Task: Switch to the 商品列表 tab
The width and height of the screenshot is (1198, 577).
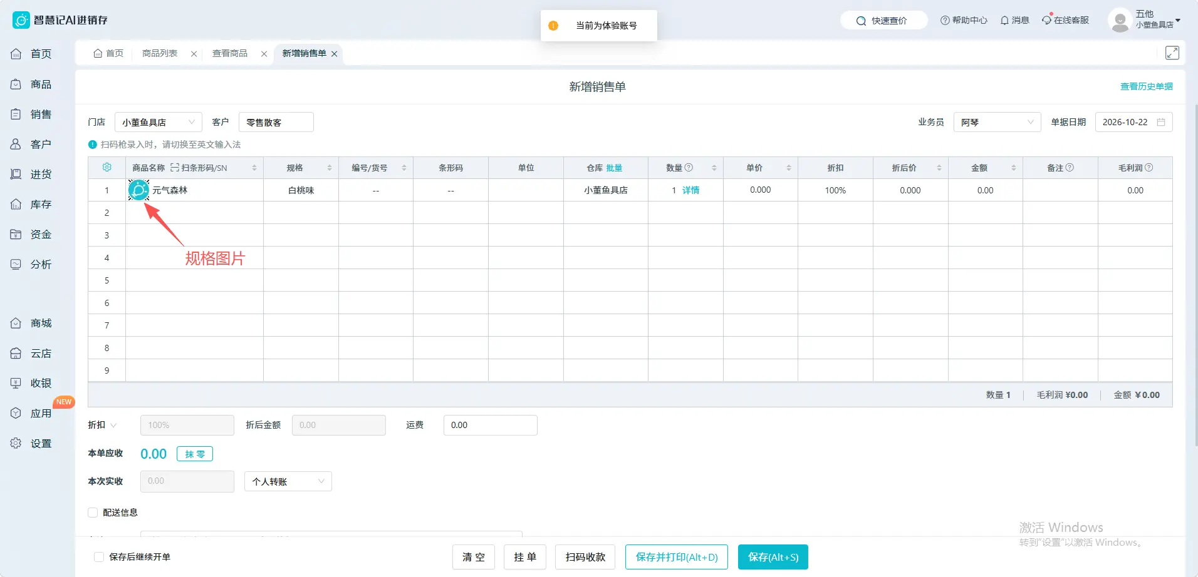Action: coord(160,53)
